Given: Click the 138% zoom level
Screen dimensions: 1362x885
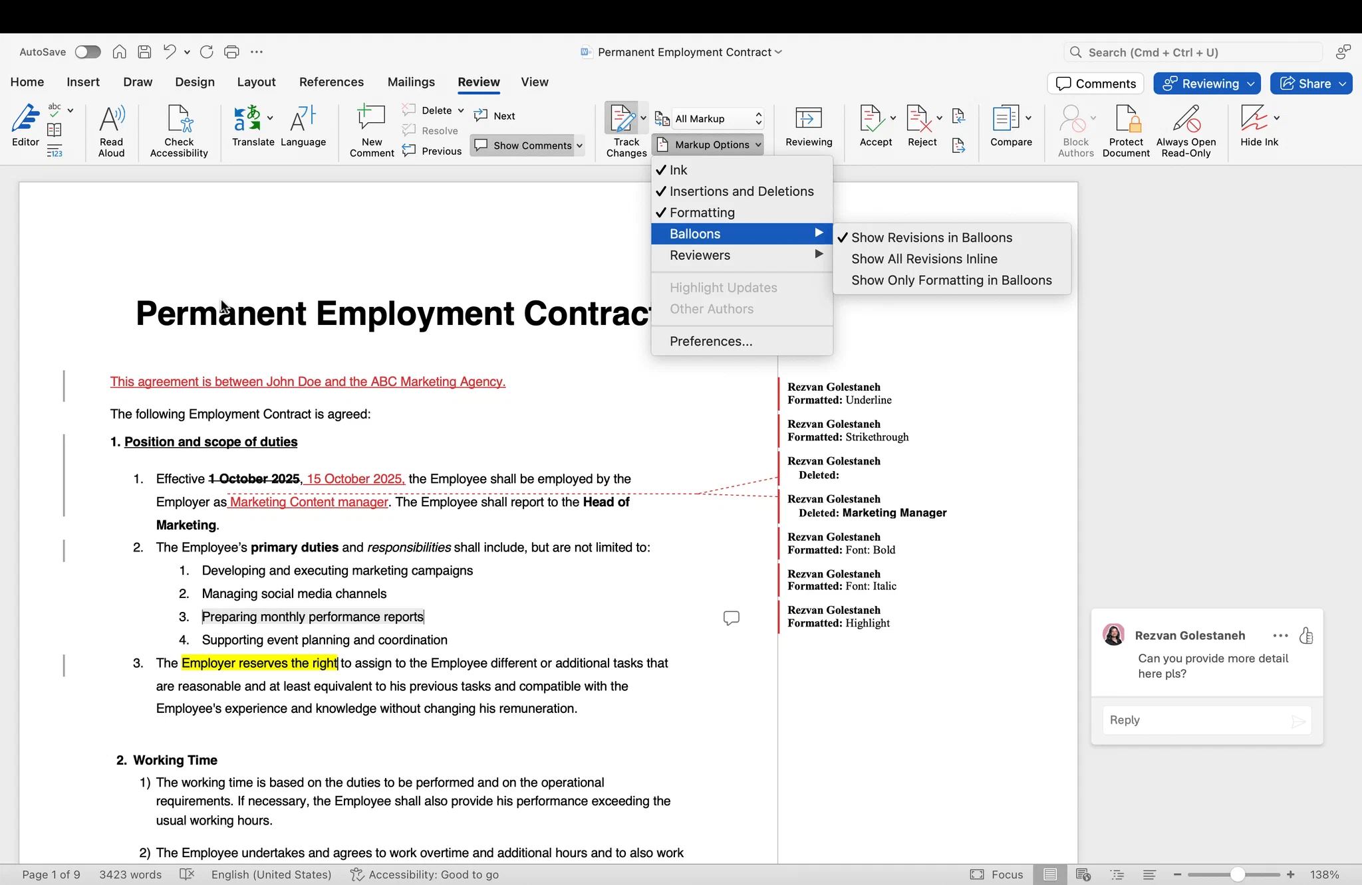Looking at the screenshot, I should click(1324, 874).
